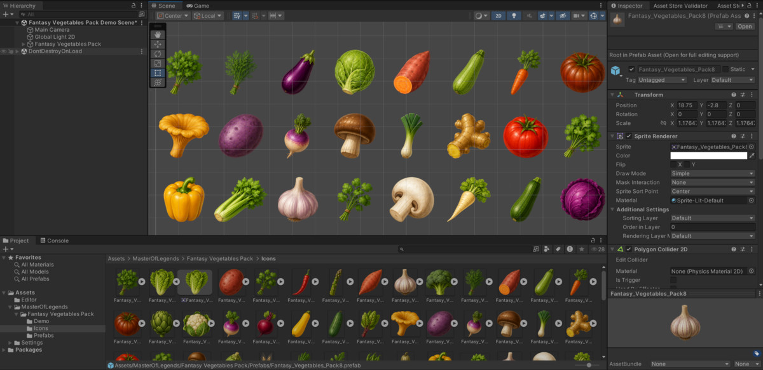Open the Layer Default dropdown

[x=732, y=80]
